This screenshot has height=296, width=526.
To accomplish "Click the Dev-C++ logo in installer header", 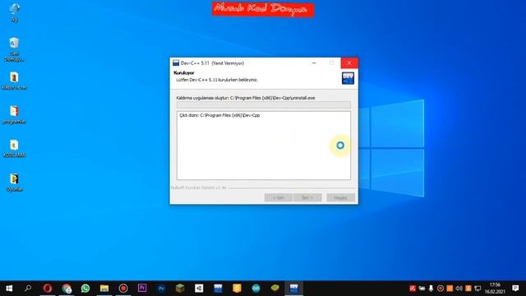I will coord(348,78).
